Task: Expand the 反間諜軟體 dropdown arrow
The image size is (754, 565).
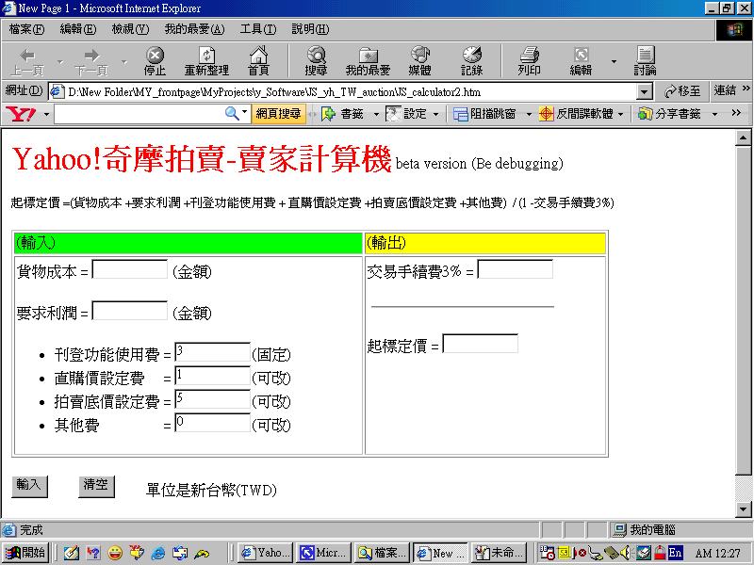Action: [620, 114]
